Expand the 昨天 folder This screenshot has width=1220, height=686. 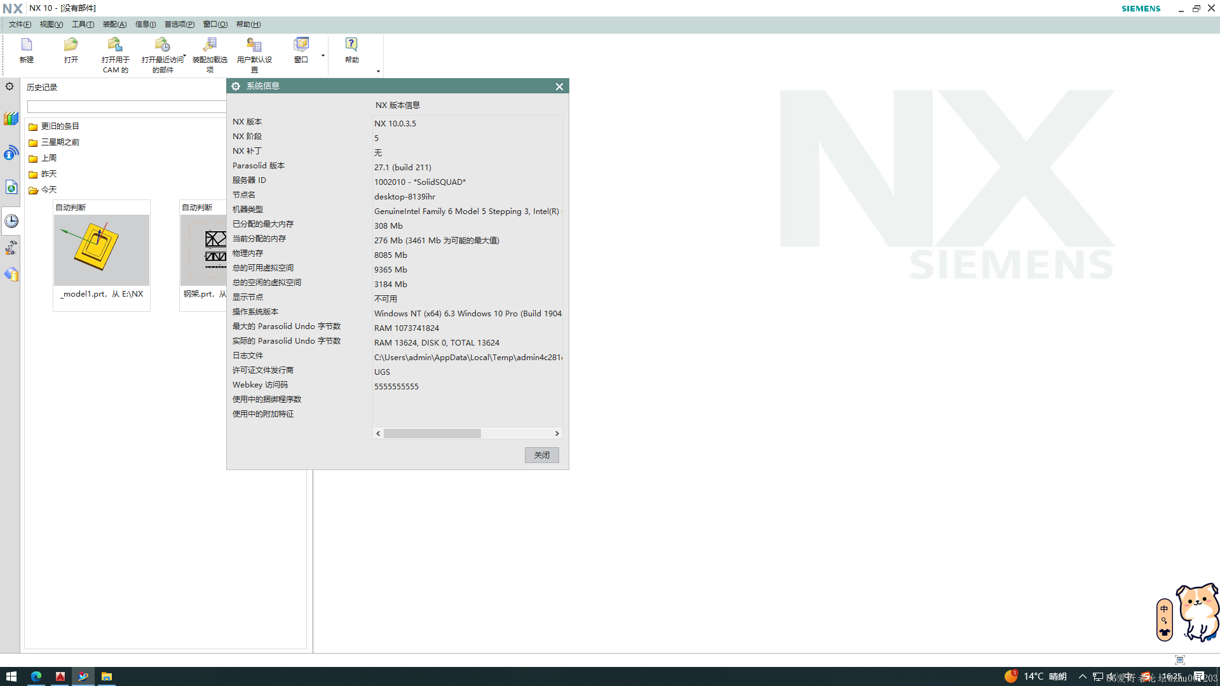point(43,174)
